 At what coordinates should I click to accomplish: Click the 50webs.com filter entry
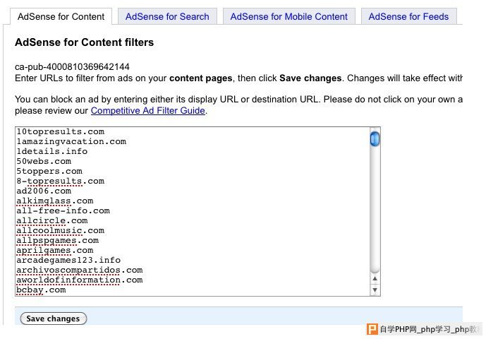pyautogui.click(x=44, y=161)
